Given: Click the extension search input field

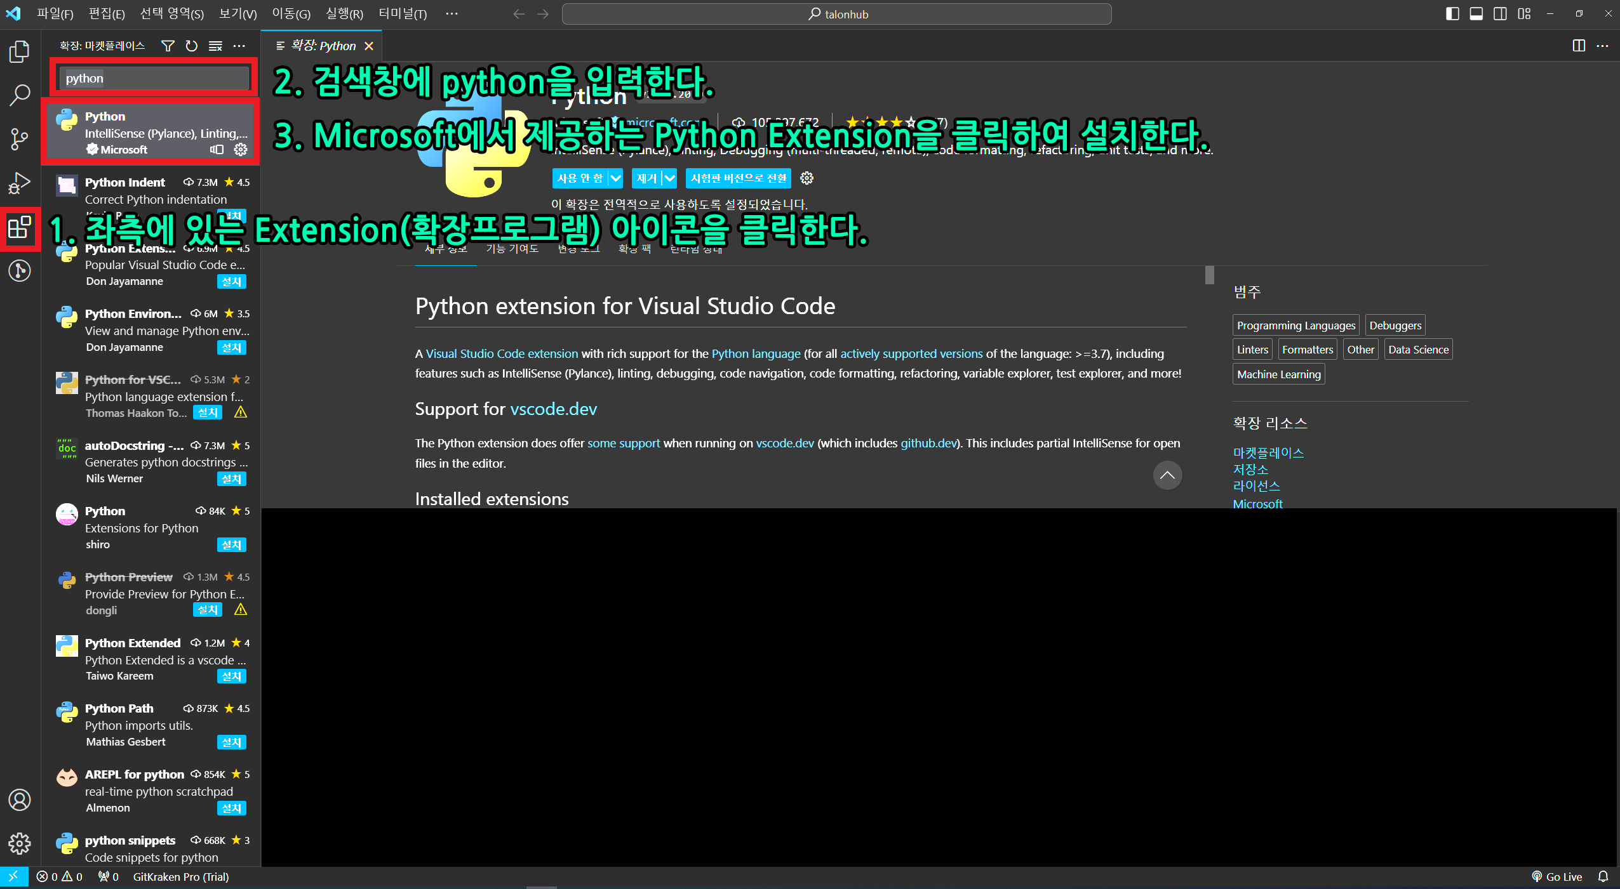Looking at the screenshot, I should (154, 78).
